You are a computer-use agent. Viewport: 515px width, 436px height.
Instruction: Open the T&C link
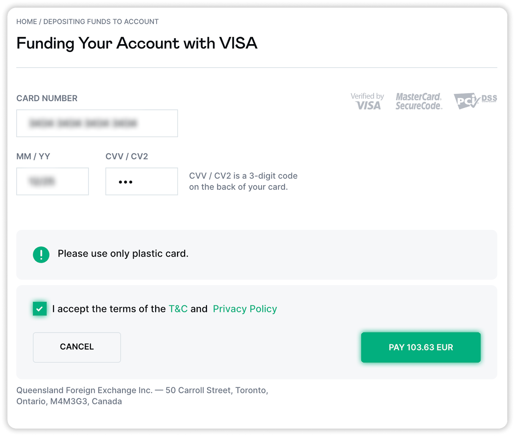pos(178,309)
